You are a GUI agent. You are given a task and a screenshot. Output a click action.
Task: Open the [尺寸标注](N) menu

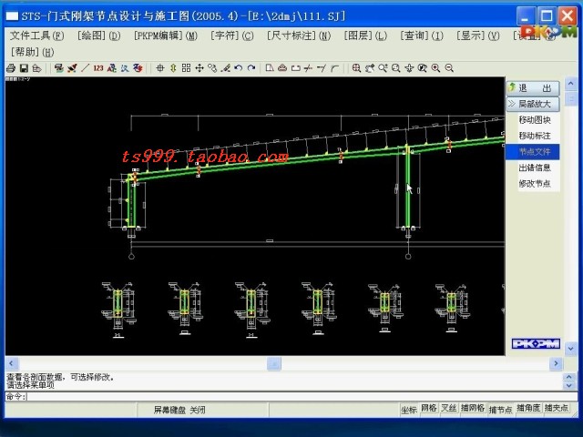coord(299,36)
